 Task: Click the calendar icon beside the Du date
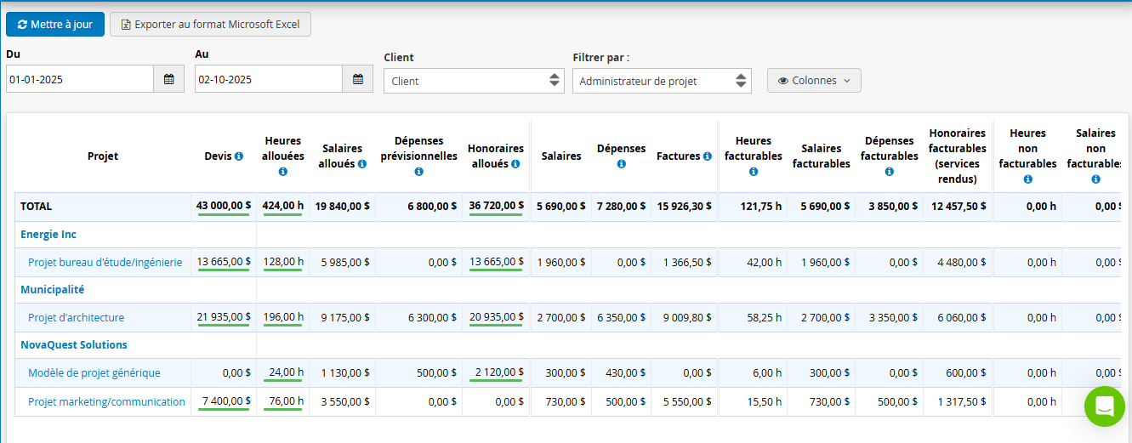[168, 80]
